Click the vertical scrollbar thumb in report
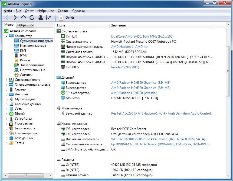 click(228, 71)
